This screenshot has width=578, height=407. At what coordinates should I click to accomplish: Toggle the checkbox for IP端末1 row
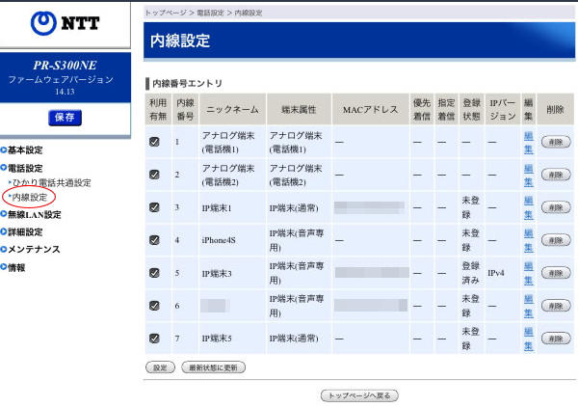click(154, 207)
